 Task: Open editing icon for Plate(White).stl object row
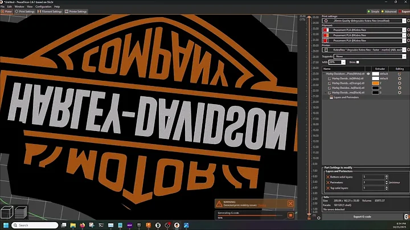[x=399, y=74]
